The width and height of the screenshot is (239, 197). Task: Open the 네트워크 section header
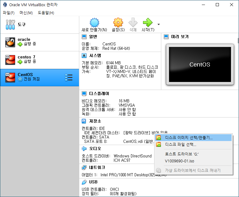click(97, 167)
